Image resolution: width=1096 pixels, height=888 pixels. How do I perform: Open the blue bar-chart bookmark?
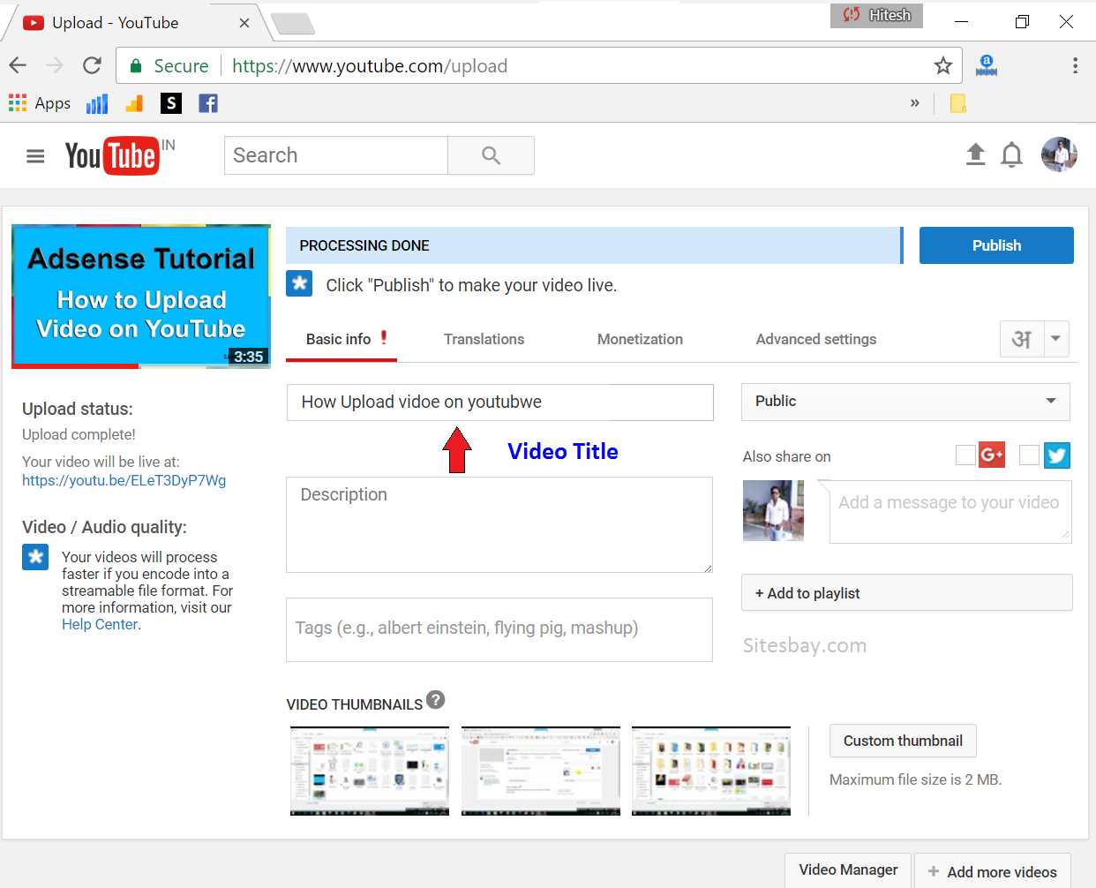[x=97, y=104]
